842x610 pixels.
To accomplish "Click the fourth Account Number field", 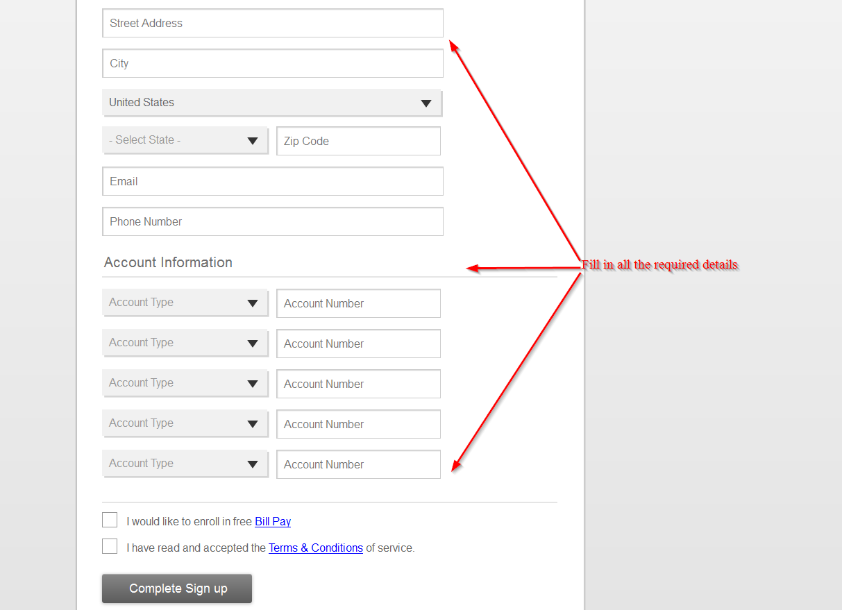I will click(x=358, y=424).
